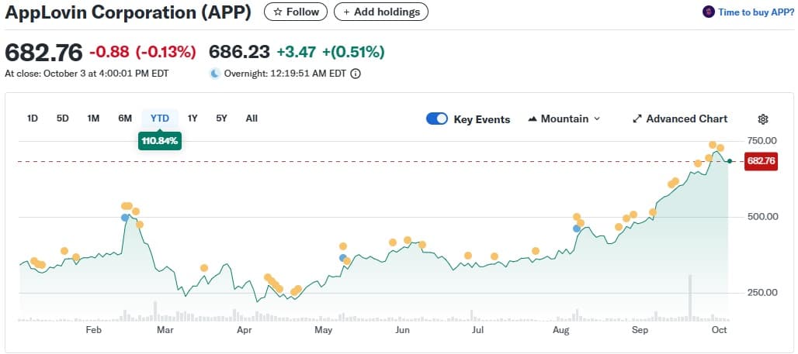The width and height of the screenshot is (798, 354).
Task: Click the red 682.76 price label
Action: [x=761, y=161]
